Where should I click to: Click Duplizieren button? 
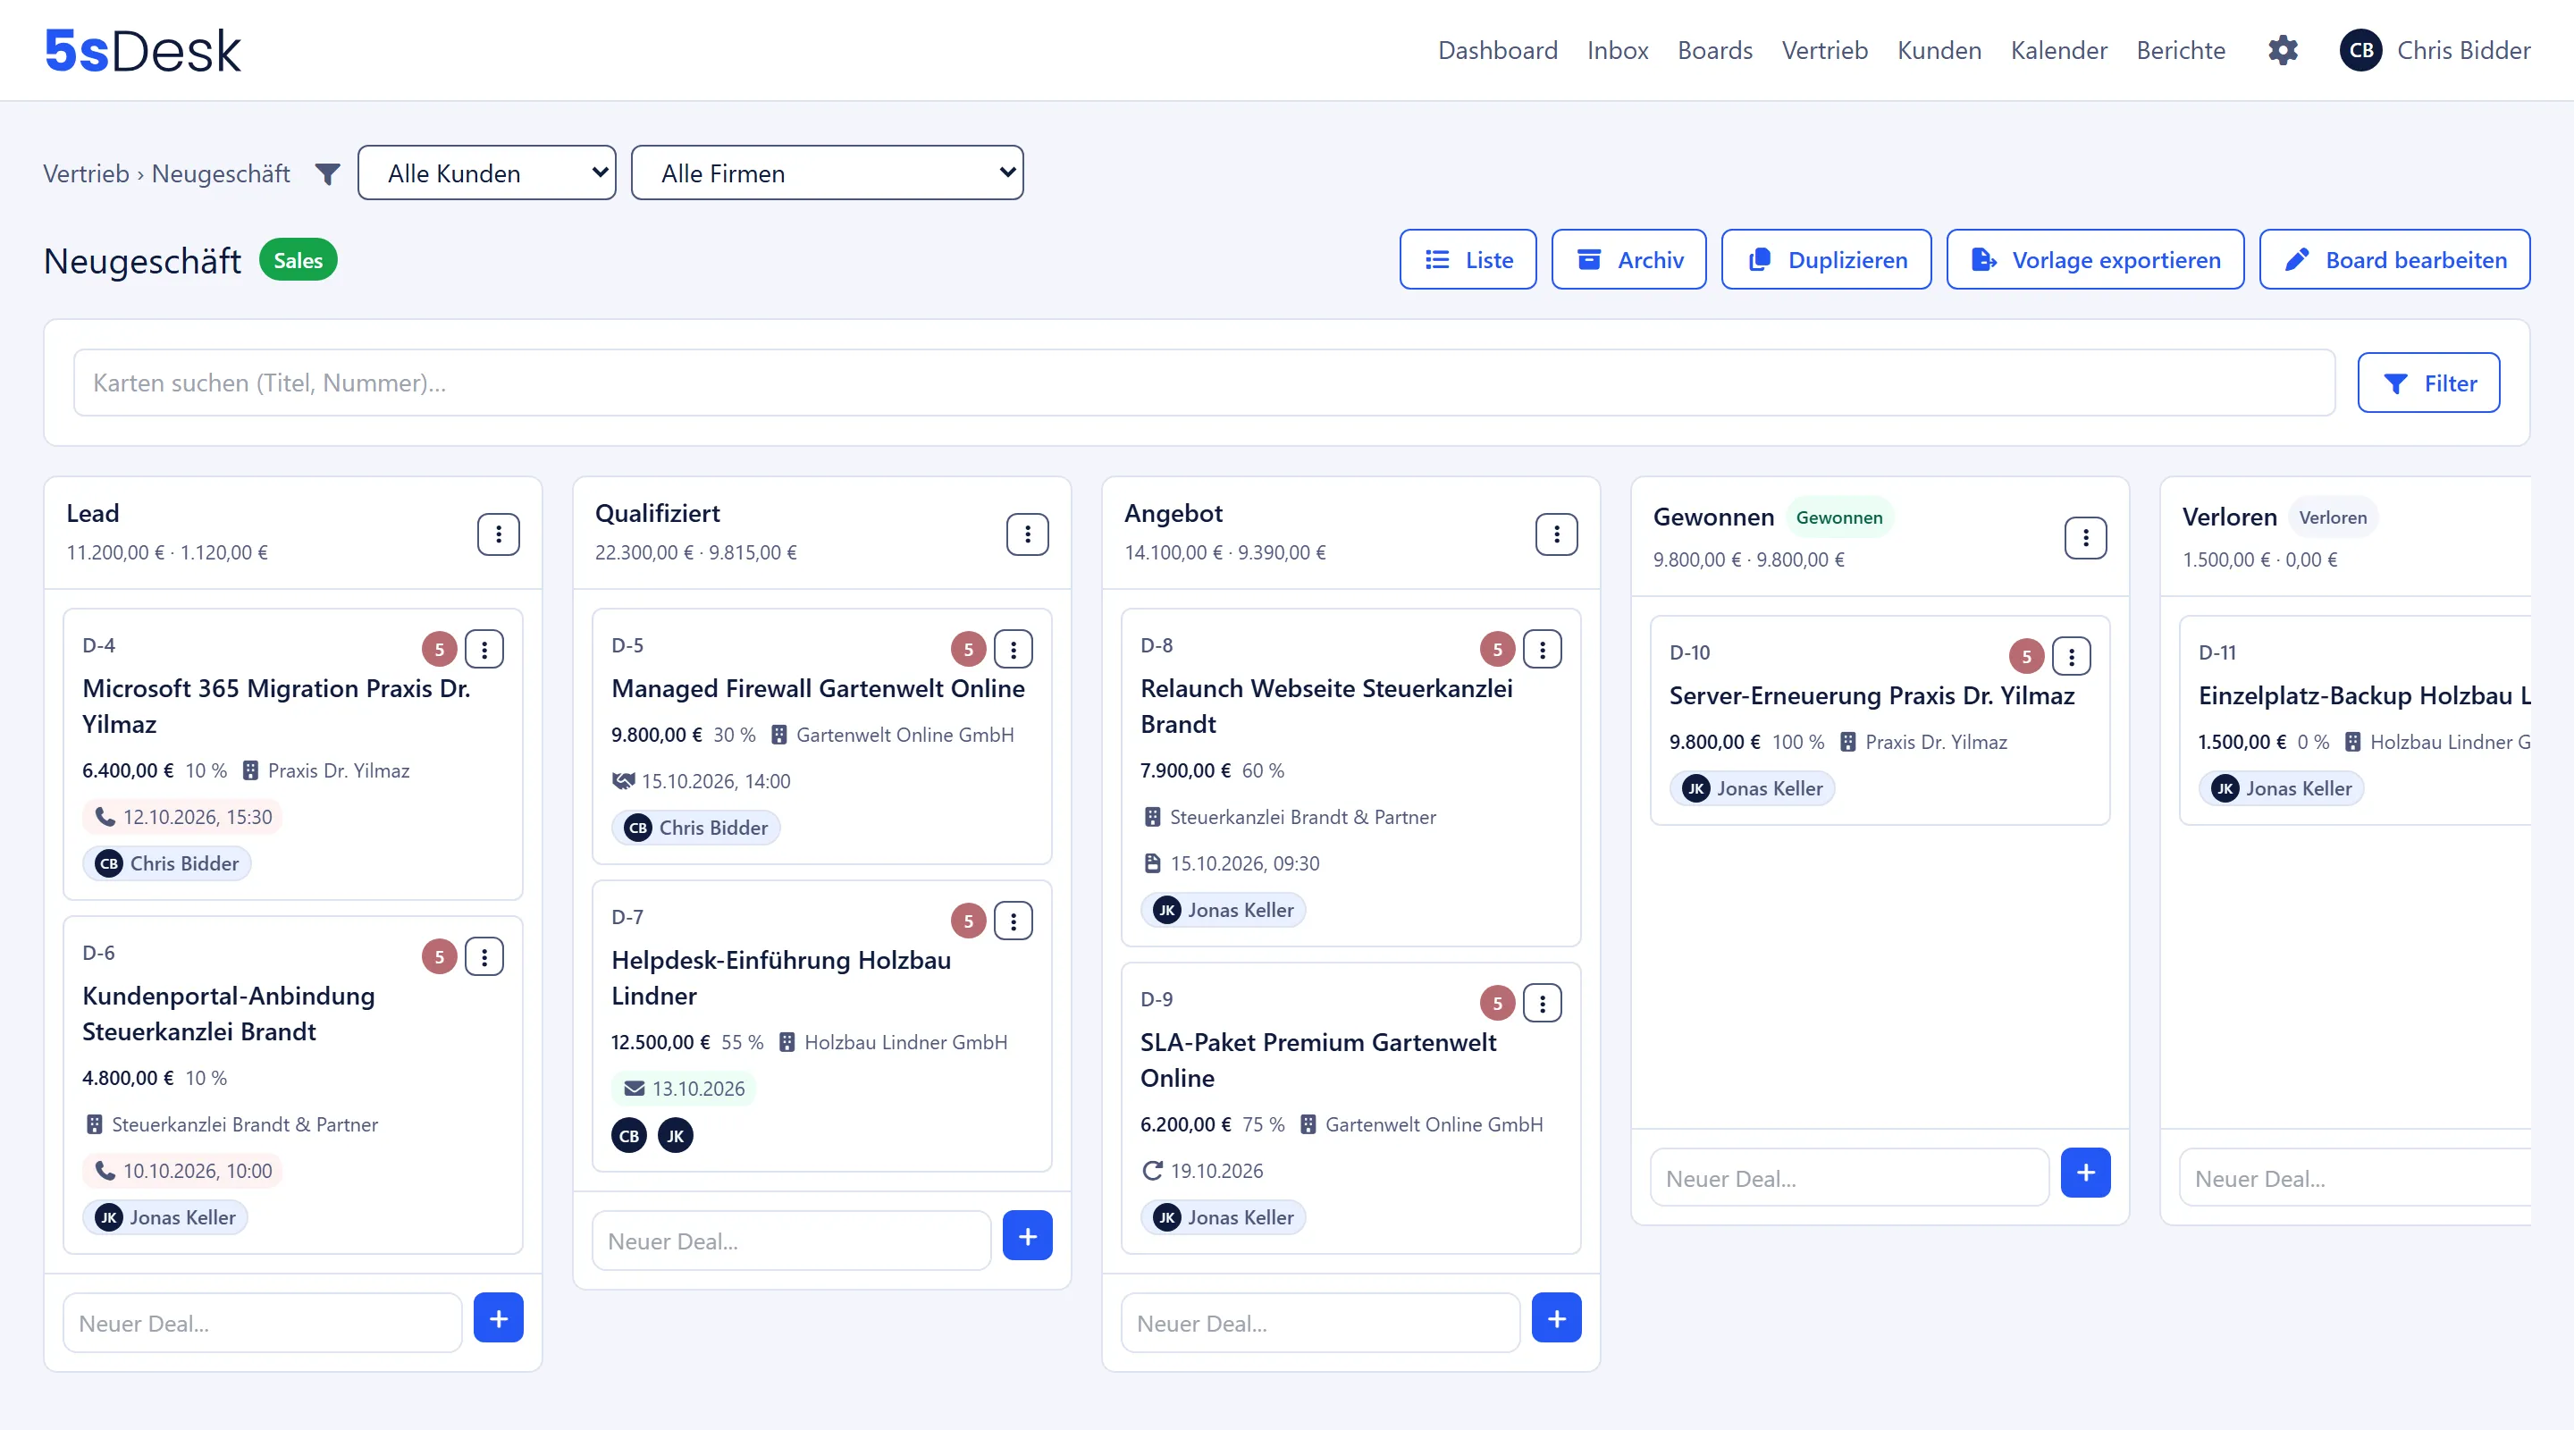coord(1827,260)
